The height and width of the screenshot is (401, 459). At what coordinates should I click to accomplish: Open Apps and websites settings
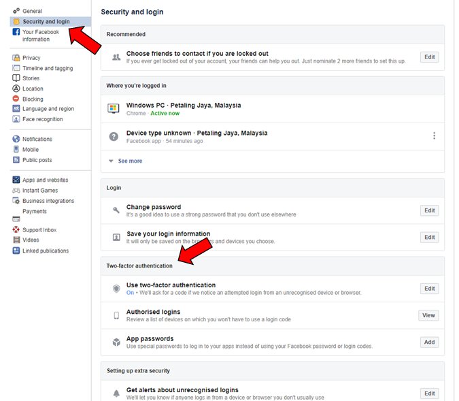46,180
